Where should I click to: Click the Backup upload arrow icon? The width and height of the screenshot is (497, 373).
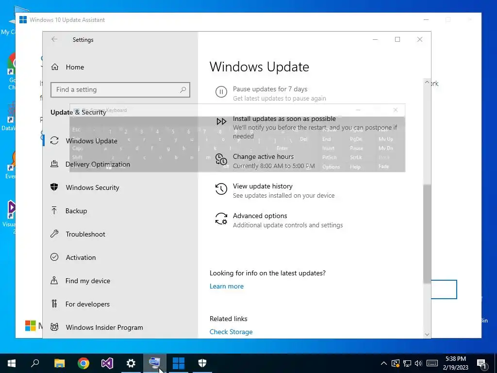54,211
